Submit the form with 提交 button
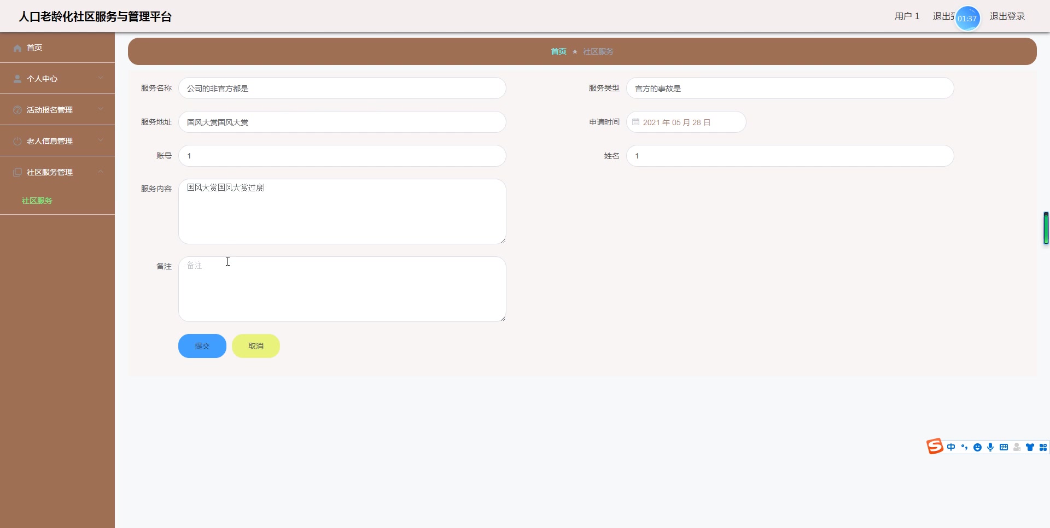The width and height of the screenshot is (1050, 528). (x=202, y=346)
